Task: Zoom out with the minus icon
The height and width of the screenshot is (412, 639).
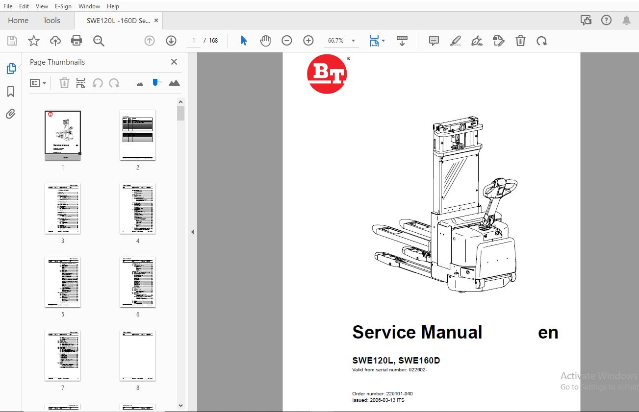Action: click(287, 41)
